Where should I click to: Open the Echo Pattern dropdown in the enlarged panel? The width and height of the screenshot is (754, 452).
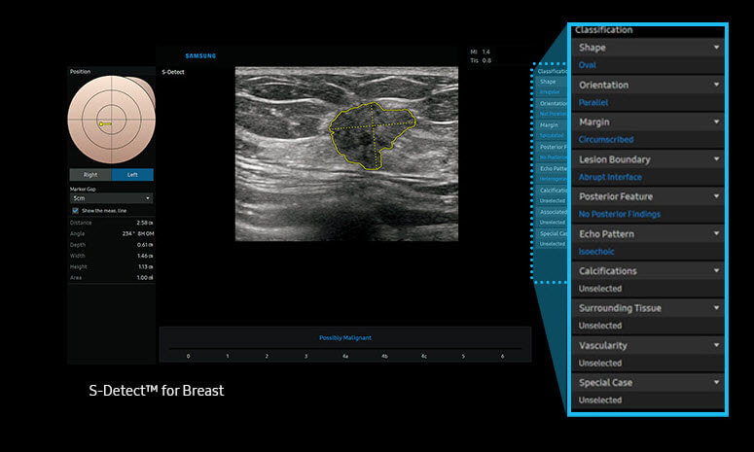648,234
